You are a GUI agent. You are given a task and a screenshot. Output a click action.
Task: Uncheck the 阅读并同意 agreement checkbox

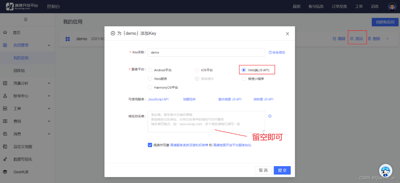point(150,145)
